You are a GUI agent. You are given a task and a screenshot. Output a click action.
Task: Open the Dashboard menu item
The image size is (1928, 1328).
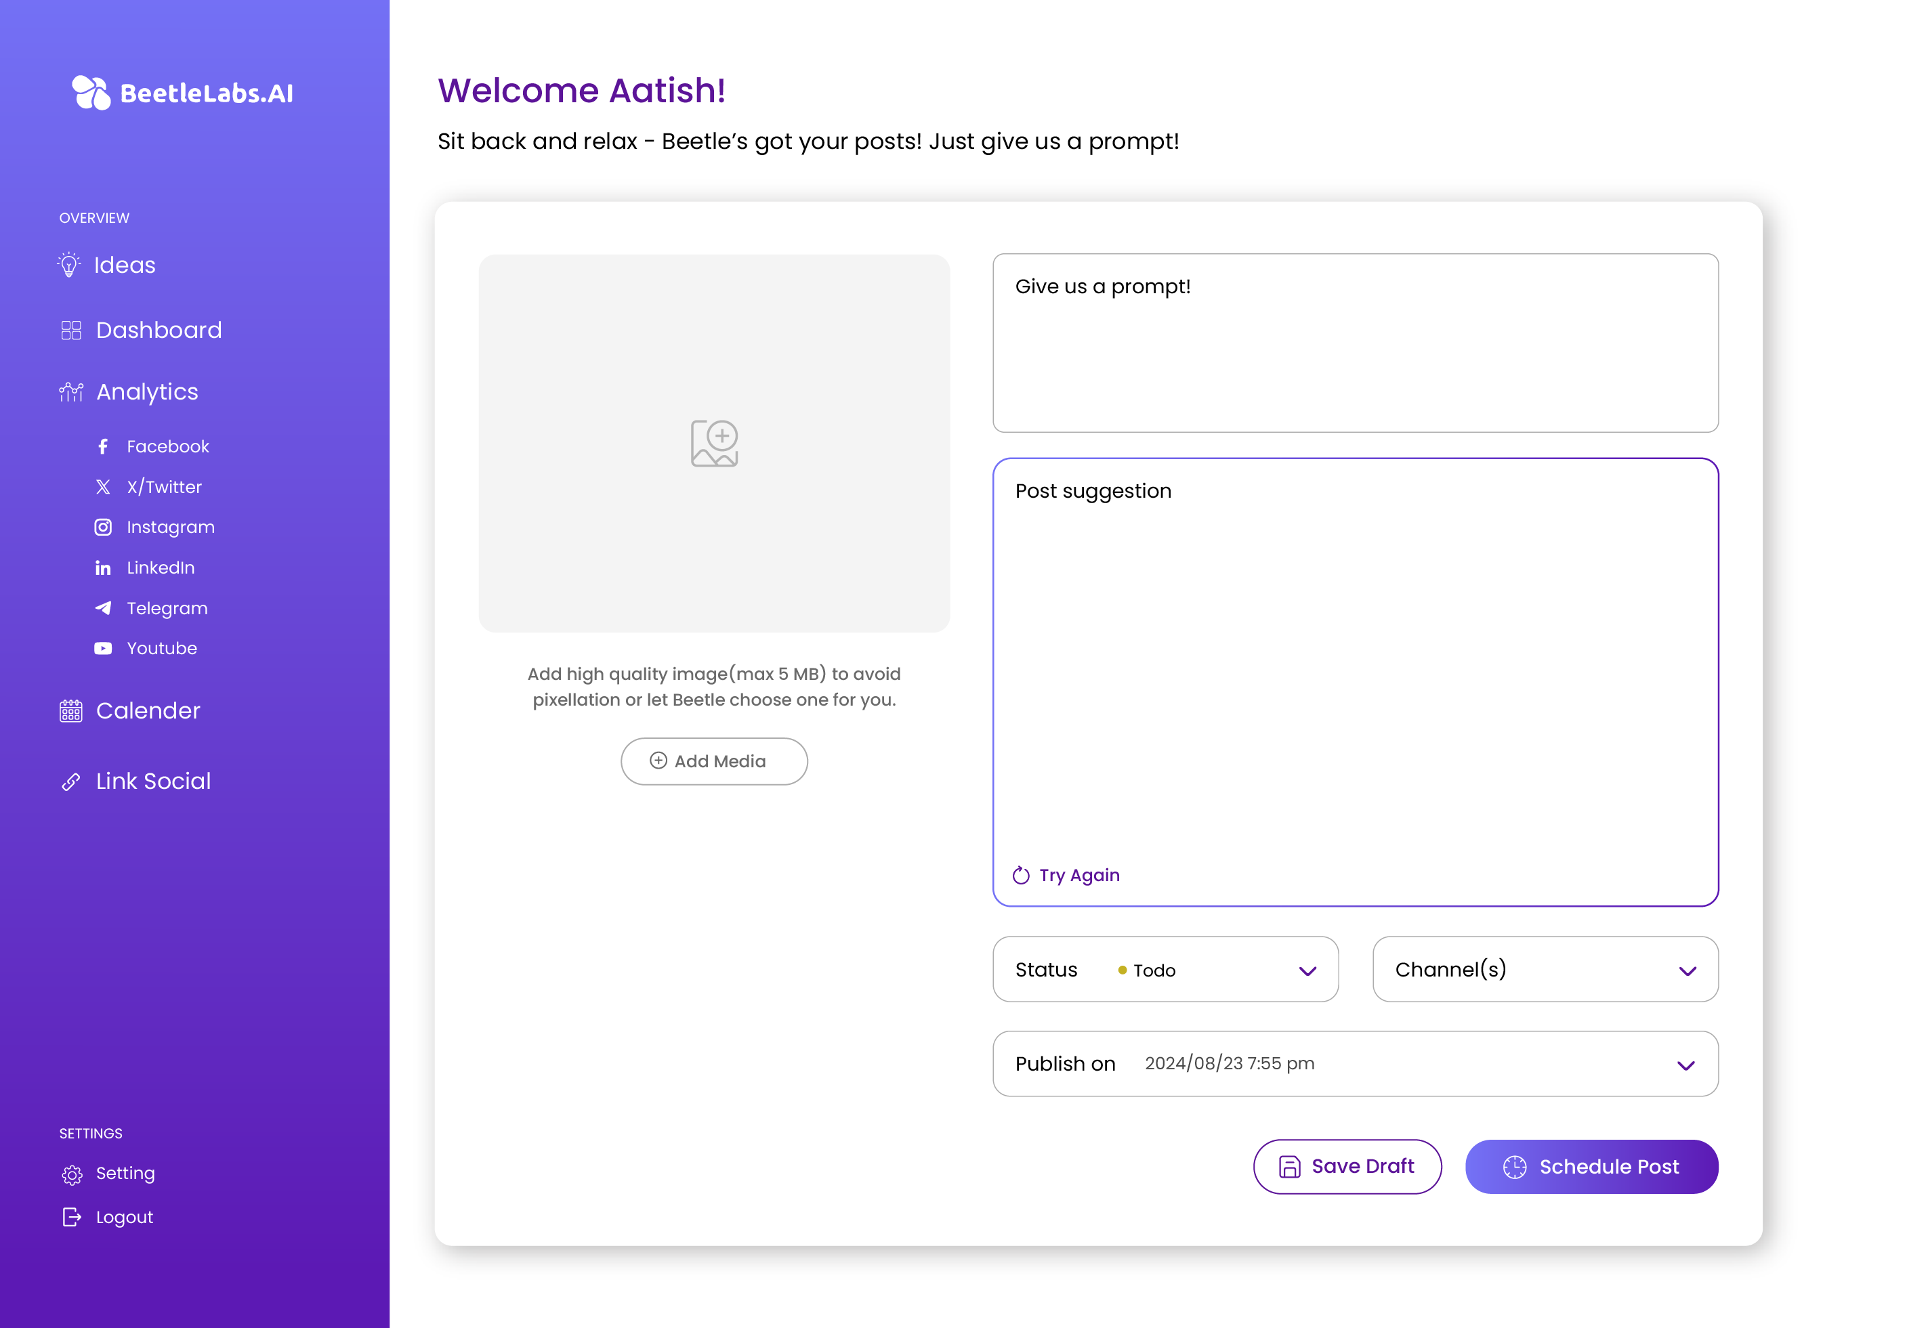[x=158, y=330]
